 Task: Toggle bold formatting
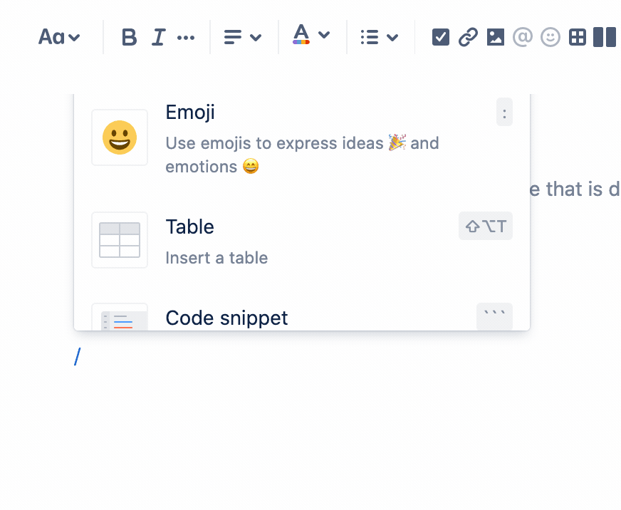129,37
